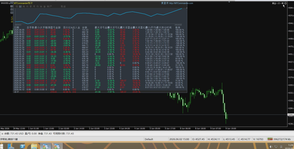Viewport: 294px width, 149px height.
Task: Select the 日 (daily) statistics tab
Action: (20, 6)
